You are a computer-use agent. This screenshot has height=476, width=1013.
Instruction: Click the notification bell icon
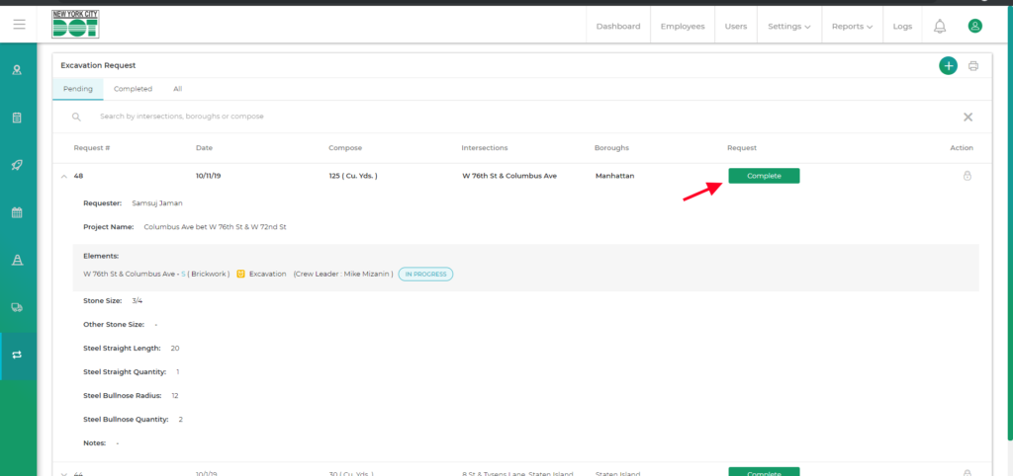point(939,27)
